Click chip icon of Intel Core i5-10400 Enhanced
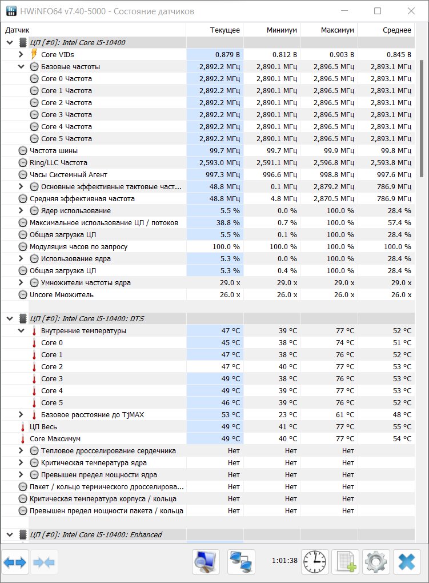 pos(23,534)
